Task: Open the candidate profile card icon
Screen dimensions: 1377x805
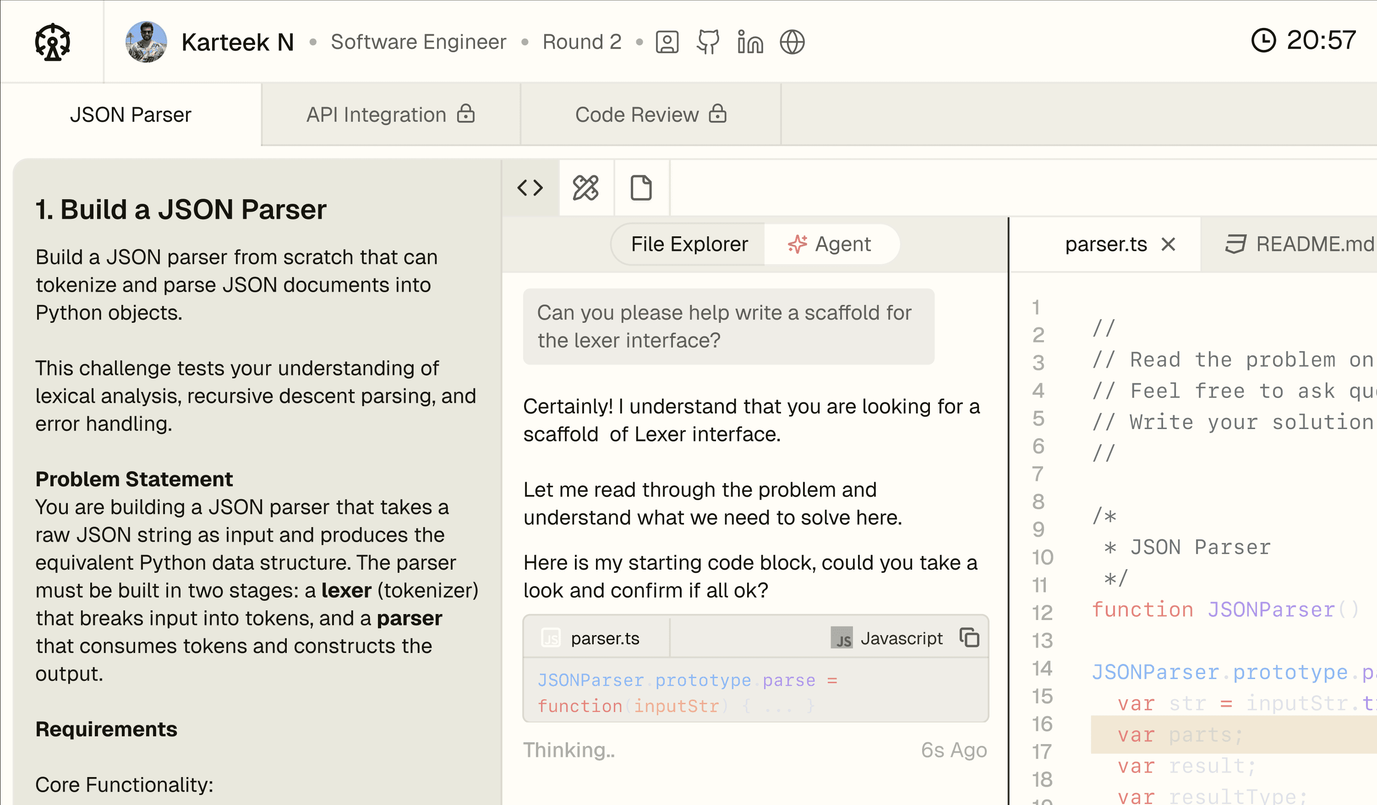Action: (667, 42)
